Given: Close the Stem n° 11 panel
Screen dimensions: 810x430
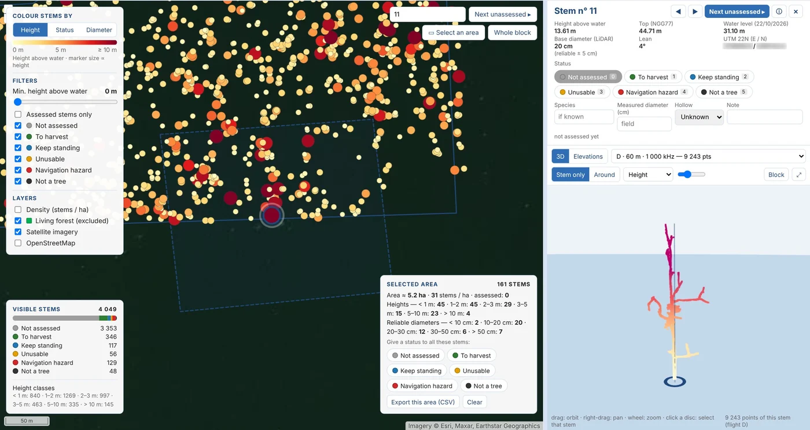Looking at the screenshot, I should pos(796,12).
